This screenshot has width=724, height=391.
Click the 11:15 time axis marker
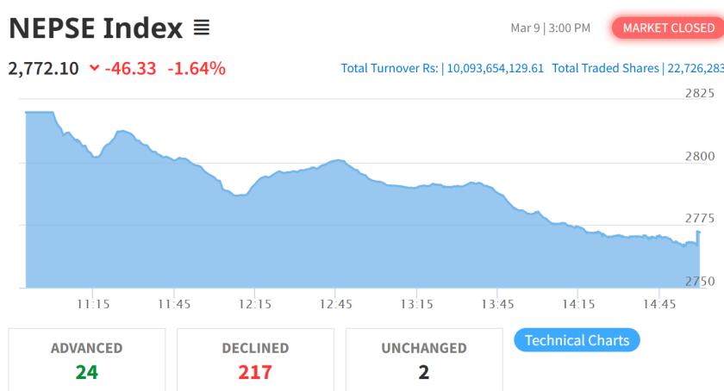tap(92, 304)
